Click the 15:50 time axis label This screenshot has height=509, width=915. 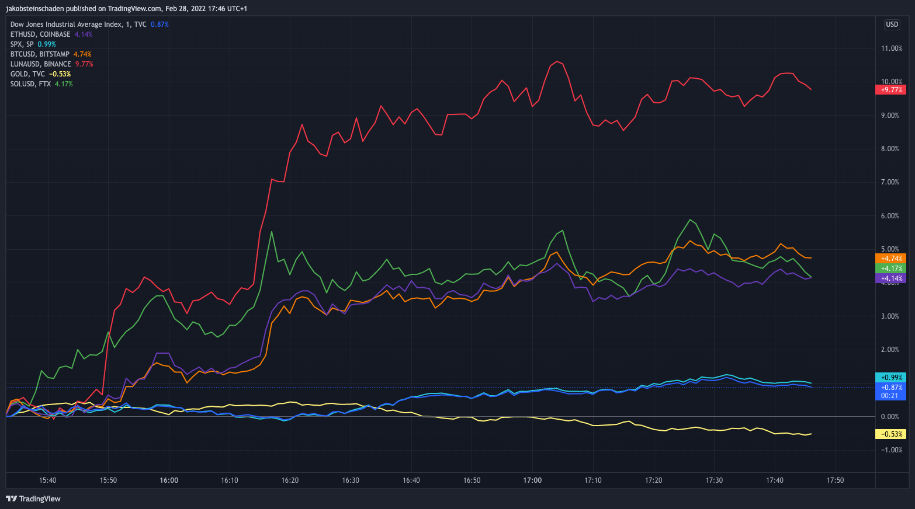tap(108, 480)
